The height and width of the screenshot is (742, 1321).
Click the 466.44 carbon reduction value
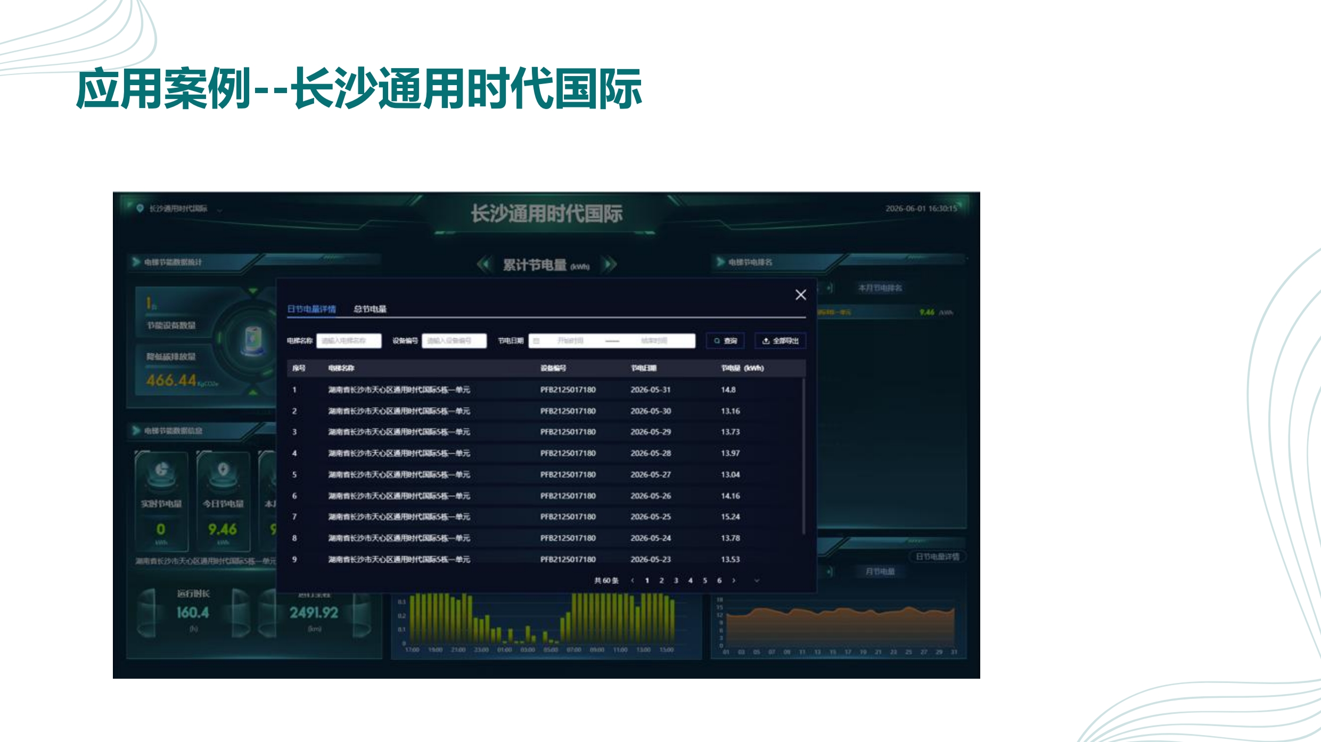point(171,380)
